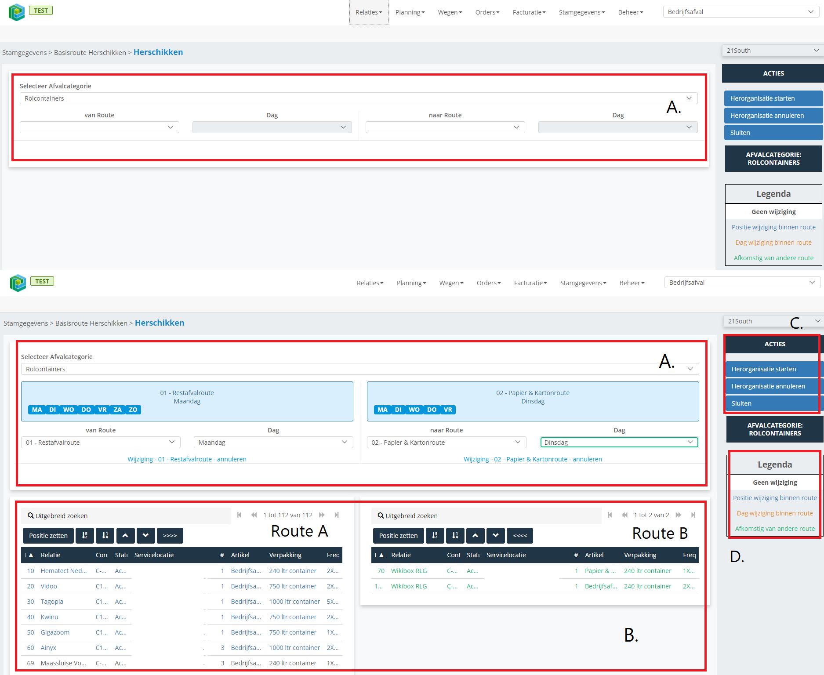The height and width of the screenshot is (675, 824).
Task: Toggle DO day chip in 01 - Restafvalroute card
Action: pyautogui.click(x=86, y=410)
